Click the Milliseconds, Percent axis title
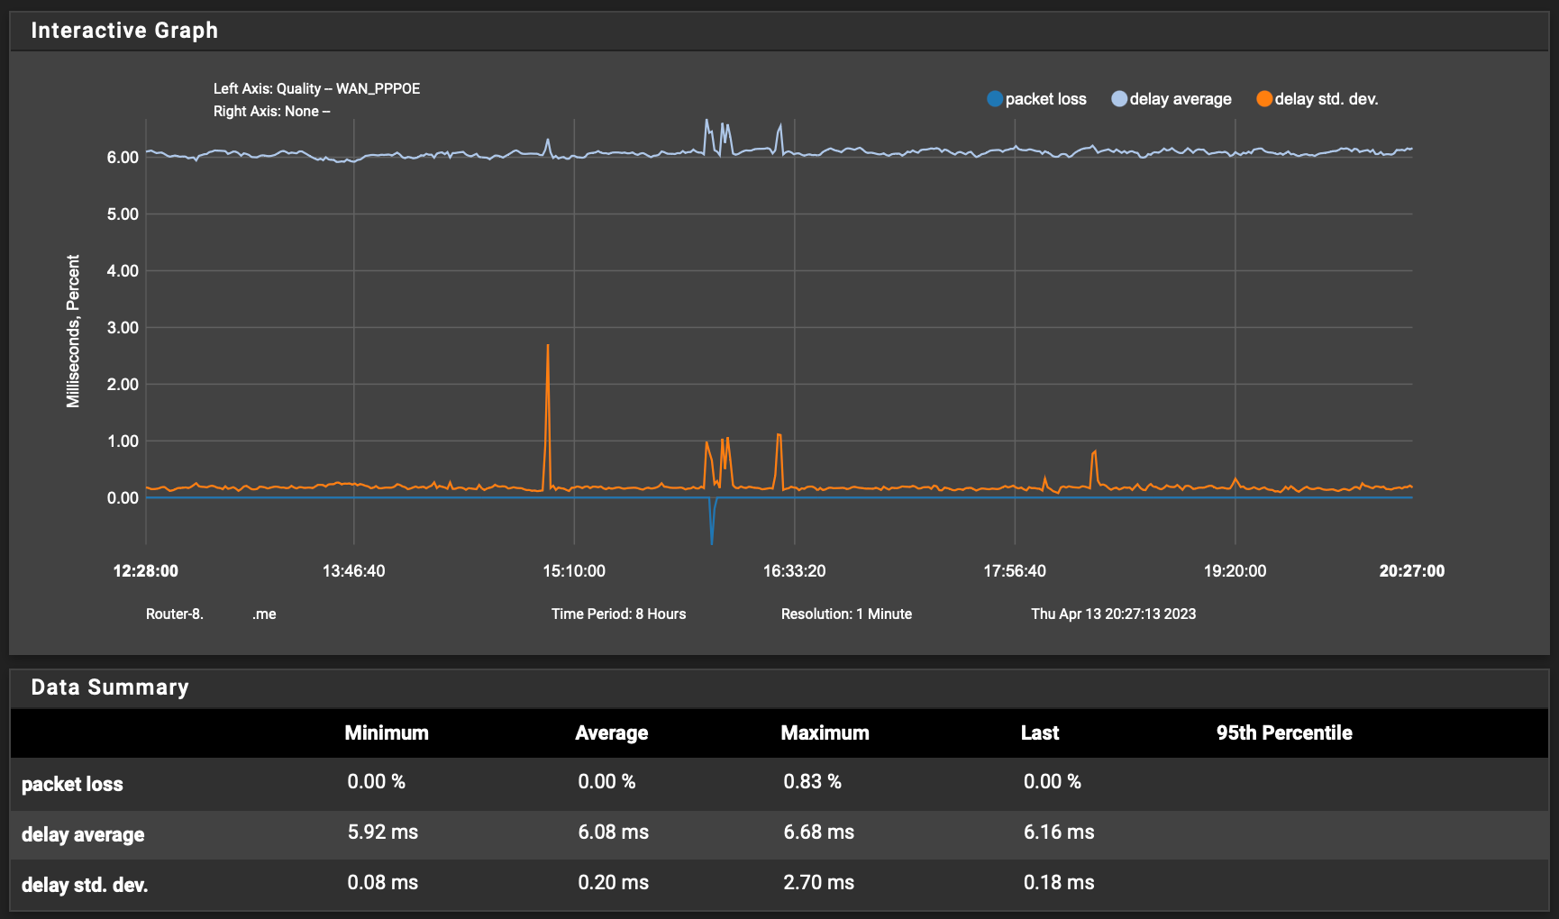The height and width of the screenshot is (919, 1559). click(73, 331)
